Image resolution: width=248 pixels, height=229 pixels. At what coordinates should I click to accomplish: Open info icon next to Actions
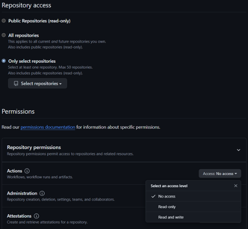tap(27, 171)
